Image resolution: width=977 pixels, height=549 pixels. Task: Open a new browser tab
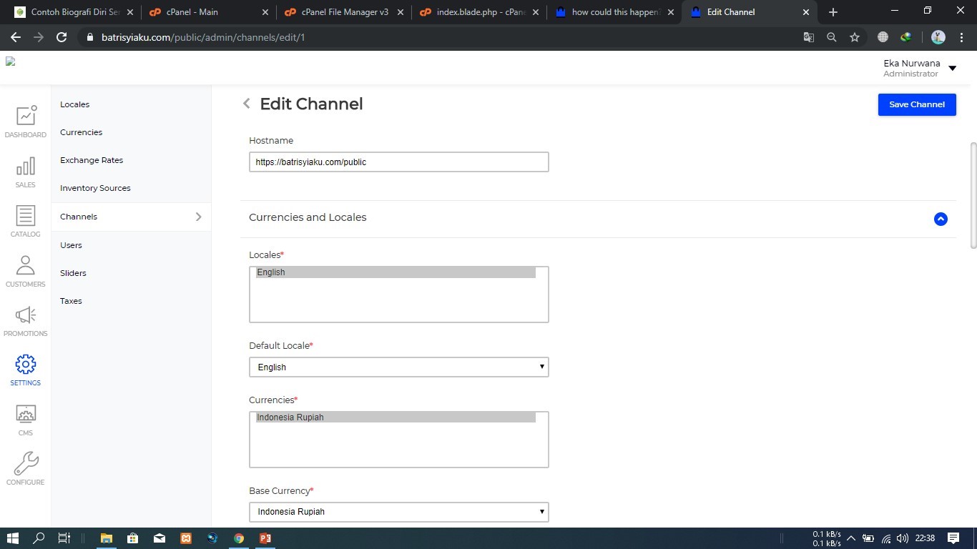(833, 12)
